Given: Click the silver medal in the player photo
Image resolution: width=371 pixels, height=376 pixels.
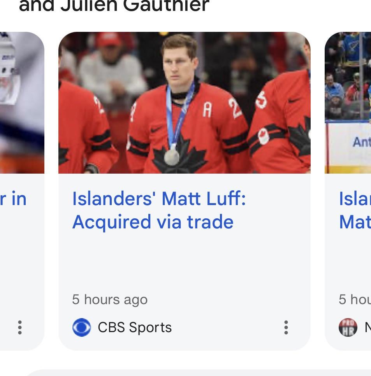Looking at the screenshot, I should coord(171,157).
